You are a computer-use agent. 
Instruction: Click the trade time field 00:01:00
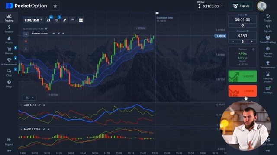point(242,20)
